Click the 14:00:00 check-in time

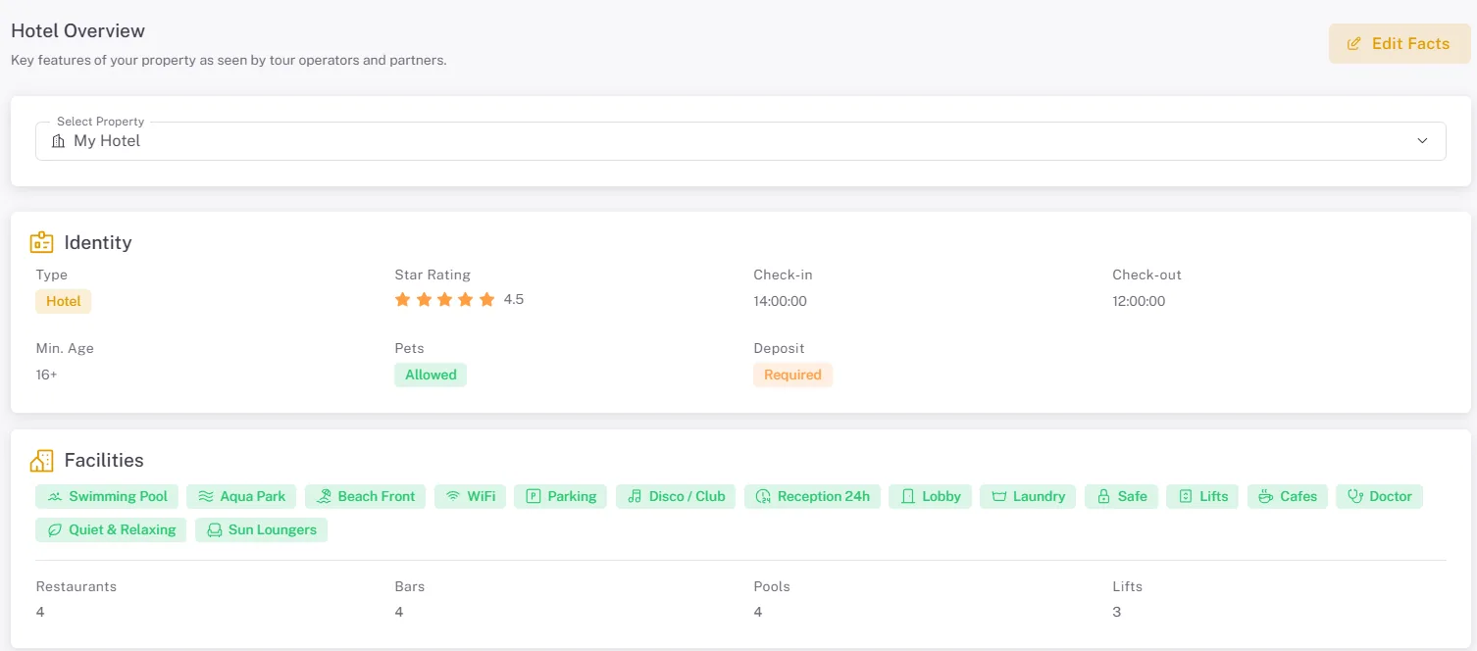[x=780, y=301]
